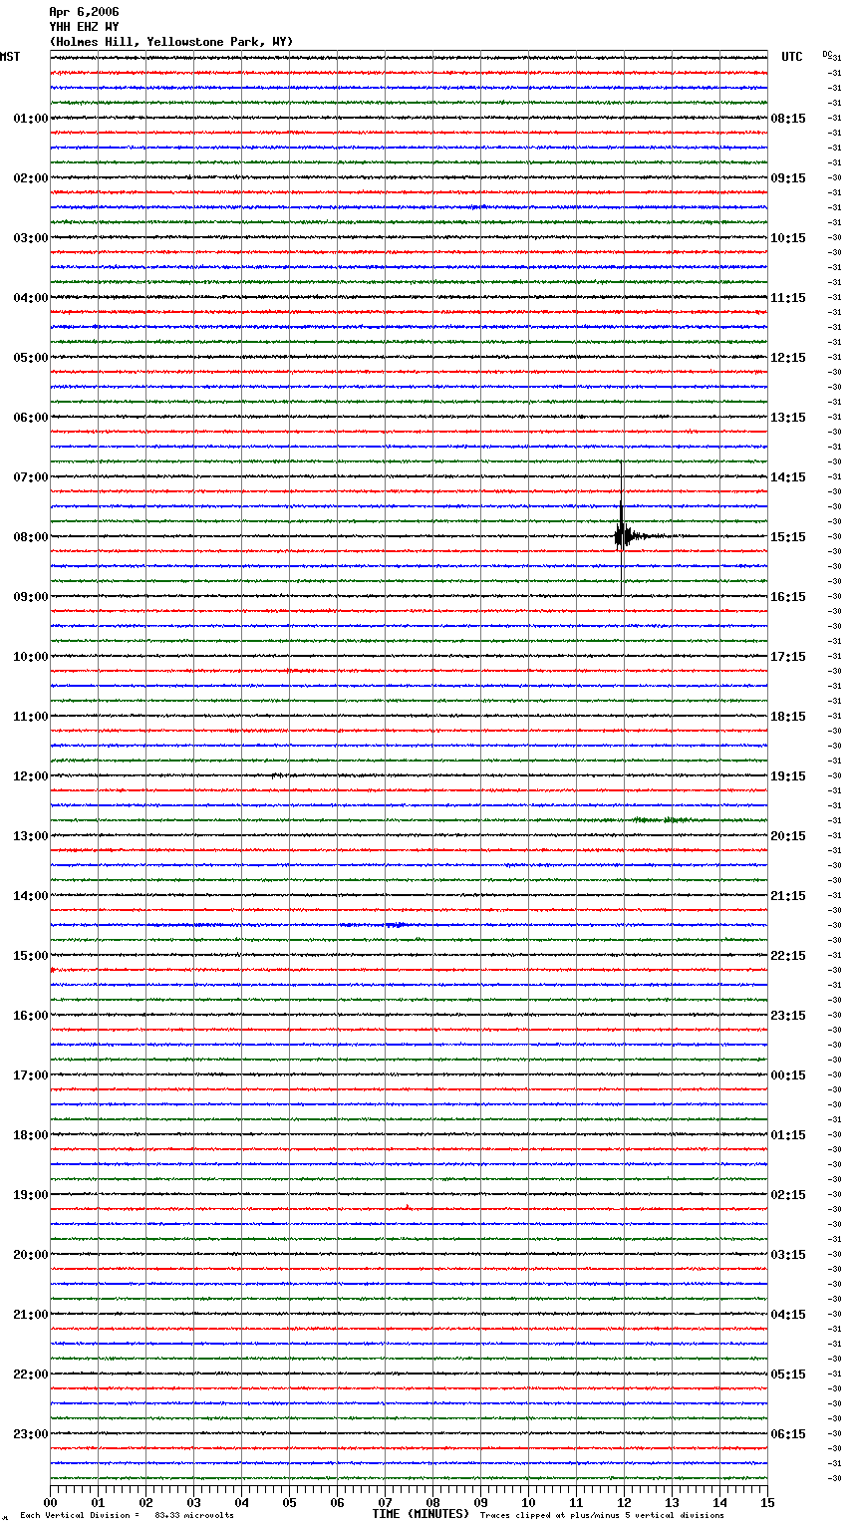This screenshot has width=847, height=1529.
Task: Click the UTC time label '12:15'
Action: pyautogui.click(x=788, y=358)
